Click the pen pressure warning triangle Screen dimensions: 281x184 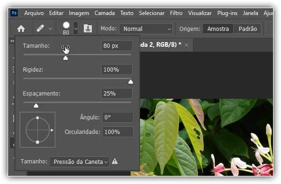click(115, 162)
